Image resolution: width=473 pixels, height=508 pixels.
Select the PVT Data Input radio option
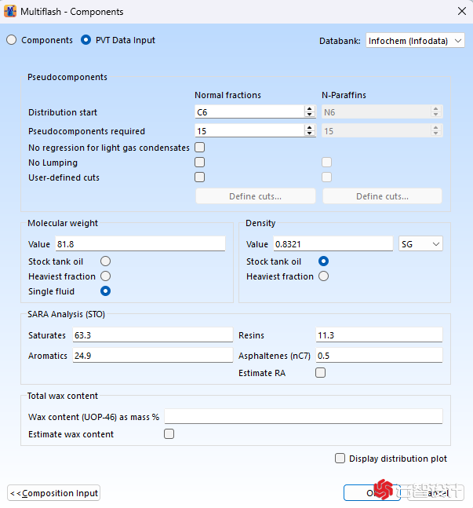click(x=86, y=40)
